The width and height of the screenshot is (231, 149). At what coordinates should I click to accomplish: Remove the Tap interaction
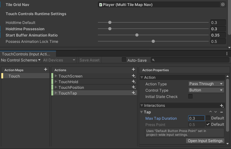click(222, 112)
